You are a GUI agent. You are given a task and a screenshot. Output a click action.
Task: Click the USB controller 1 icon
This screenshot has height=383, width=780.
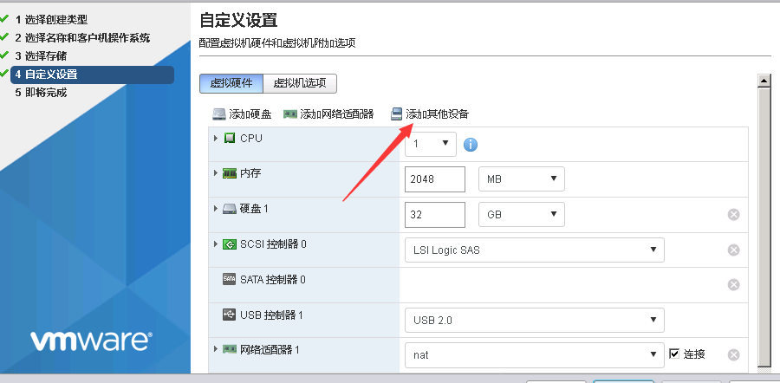click(230, 315)
